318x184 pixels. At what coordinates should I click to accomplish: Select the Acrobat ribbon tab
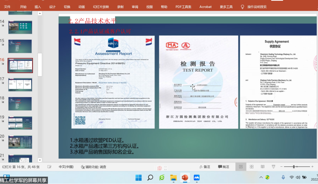coord(205,7)
